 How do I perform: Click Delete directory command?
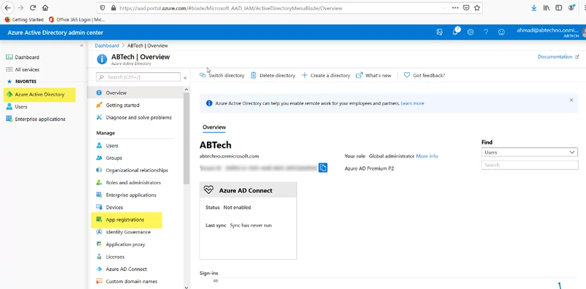(x=273, y=75)
